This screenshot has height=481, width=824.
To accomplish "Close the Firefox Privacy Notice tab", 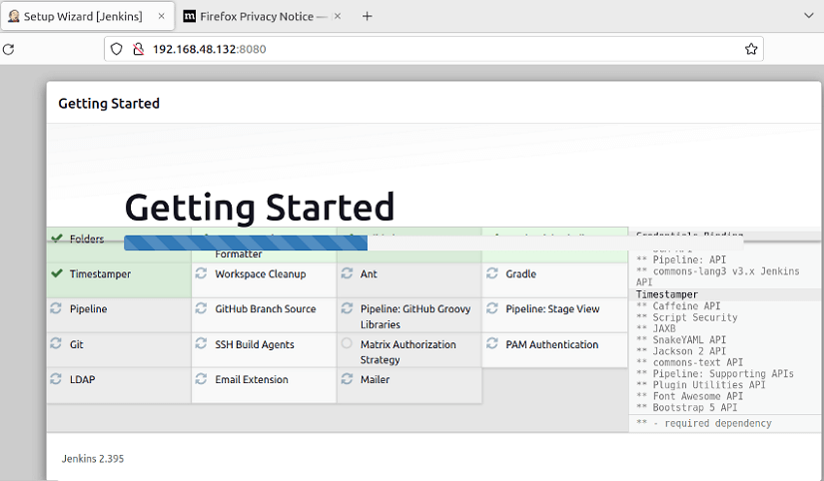I will tap(338, 16).
